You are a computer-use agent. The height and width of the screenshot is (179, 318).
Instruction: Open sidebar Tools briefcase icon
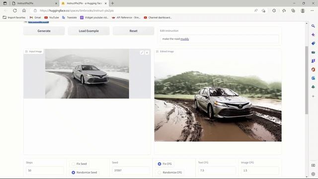point(313,52)
